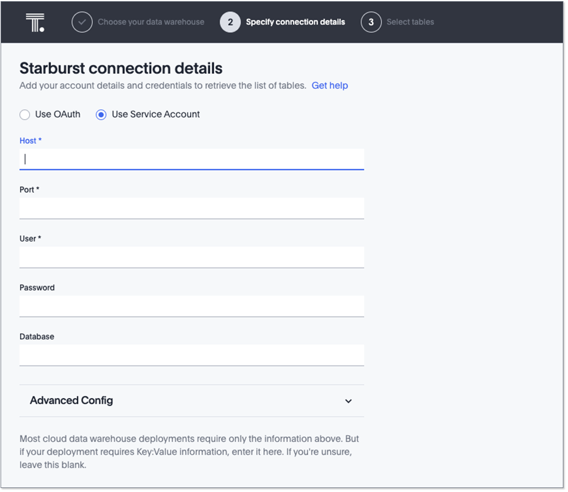568x492 pixels.
Task: Select the Use OAuth radio button
Action: [x=25, y=115]
